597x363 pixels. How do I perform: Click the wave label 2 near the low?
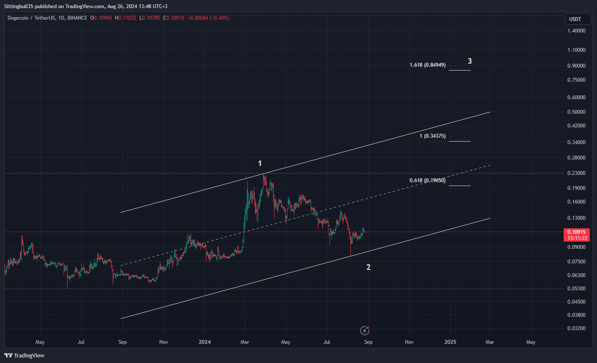[368, 267]
